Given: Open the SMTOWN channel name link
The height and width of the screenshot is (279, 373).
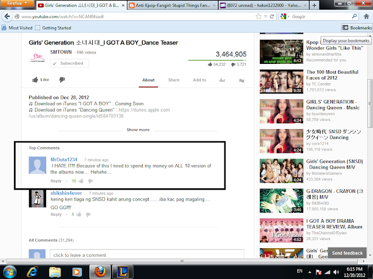Looking at the screenshot, I should click(x=61, y=52).
